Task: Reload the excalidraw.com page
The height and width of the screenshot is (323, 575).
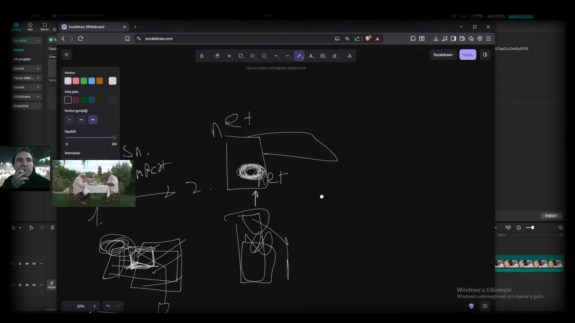Action: 80,39
